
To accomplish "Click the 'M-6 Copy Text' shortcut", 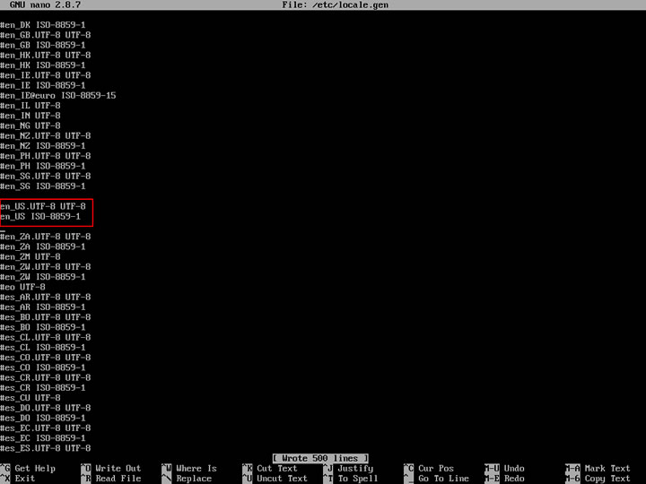I will coord(598,479).
